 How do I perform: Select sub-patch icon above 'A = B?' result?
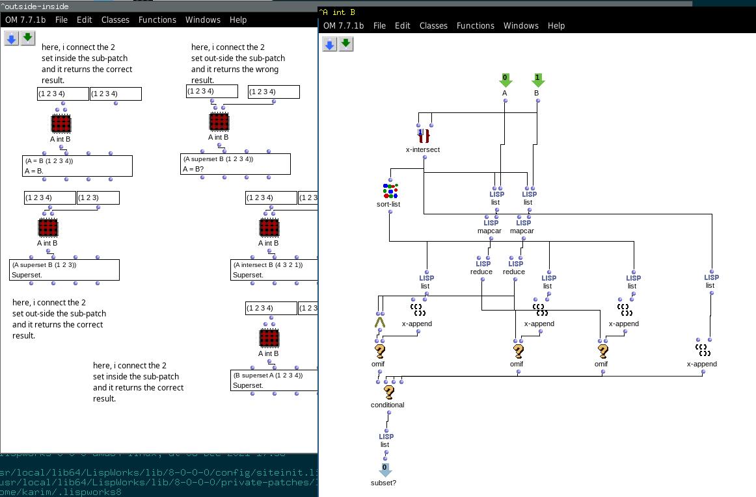pyautogui.click(x=219, y=122)
